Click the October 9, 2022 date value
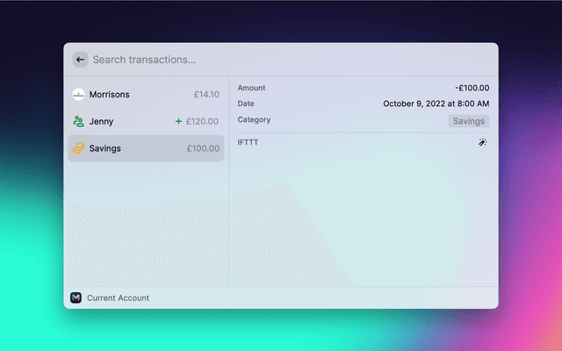 tap(436, 104)
